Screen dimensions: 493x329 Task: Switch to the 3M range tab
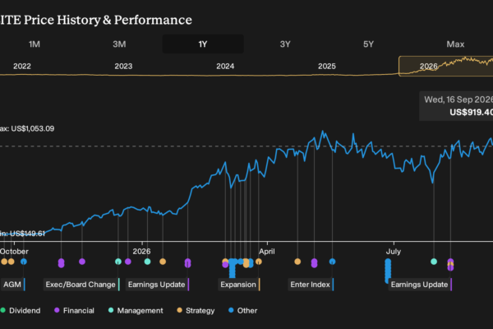click(x=119, y=44)
